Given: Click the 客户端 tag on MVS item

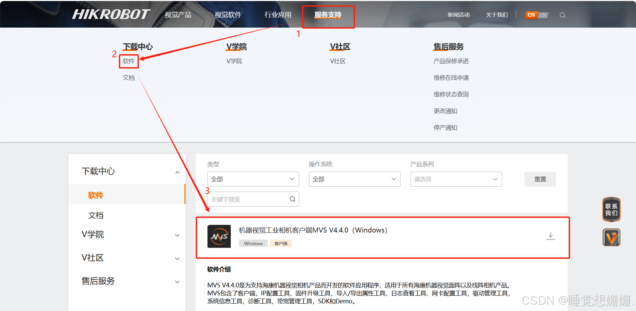Looking at the screenshot, I should [281, 243].
